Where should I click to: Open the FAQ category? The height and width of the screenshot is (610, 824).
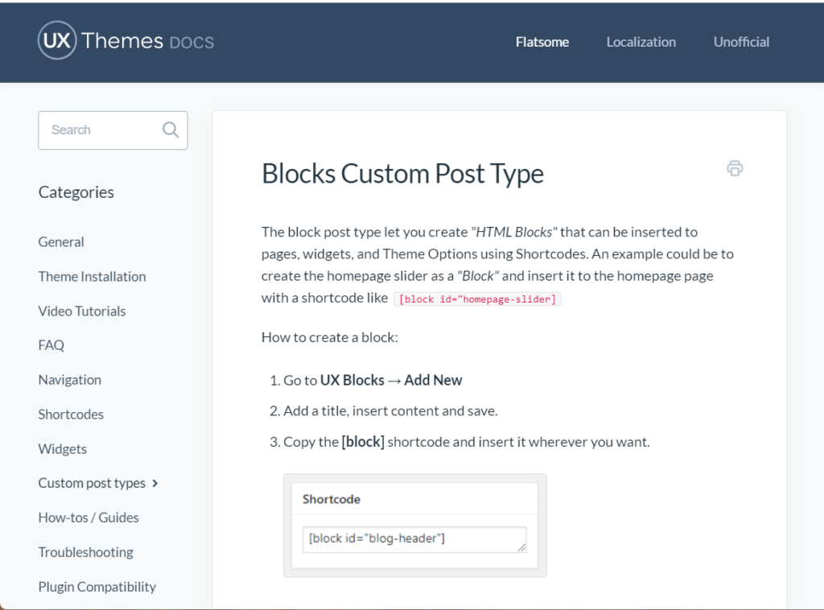click(51, 345)
